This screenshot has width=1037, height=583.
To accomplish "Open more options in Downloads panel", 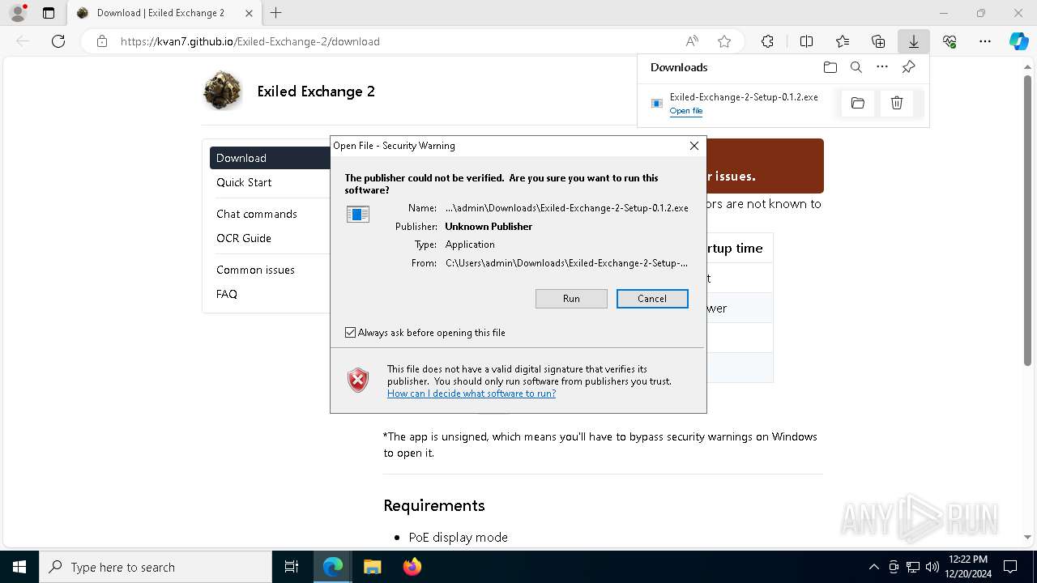I will [882, 67].
